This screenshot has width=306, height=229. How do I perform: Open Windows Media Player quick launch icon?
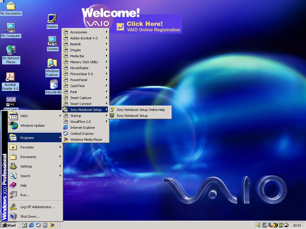click(x=52, y=225)
